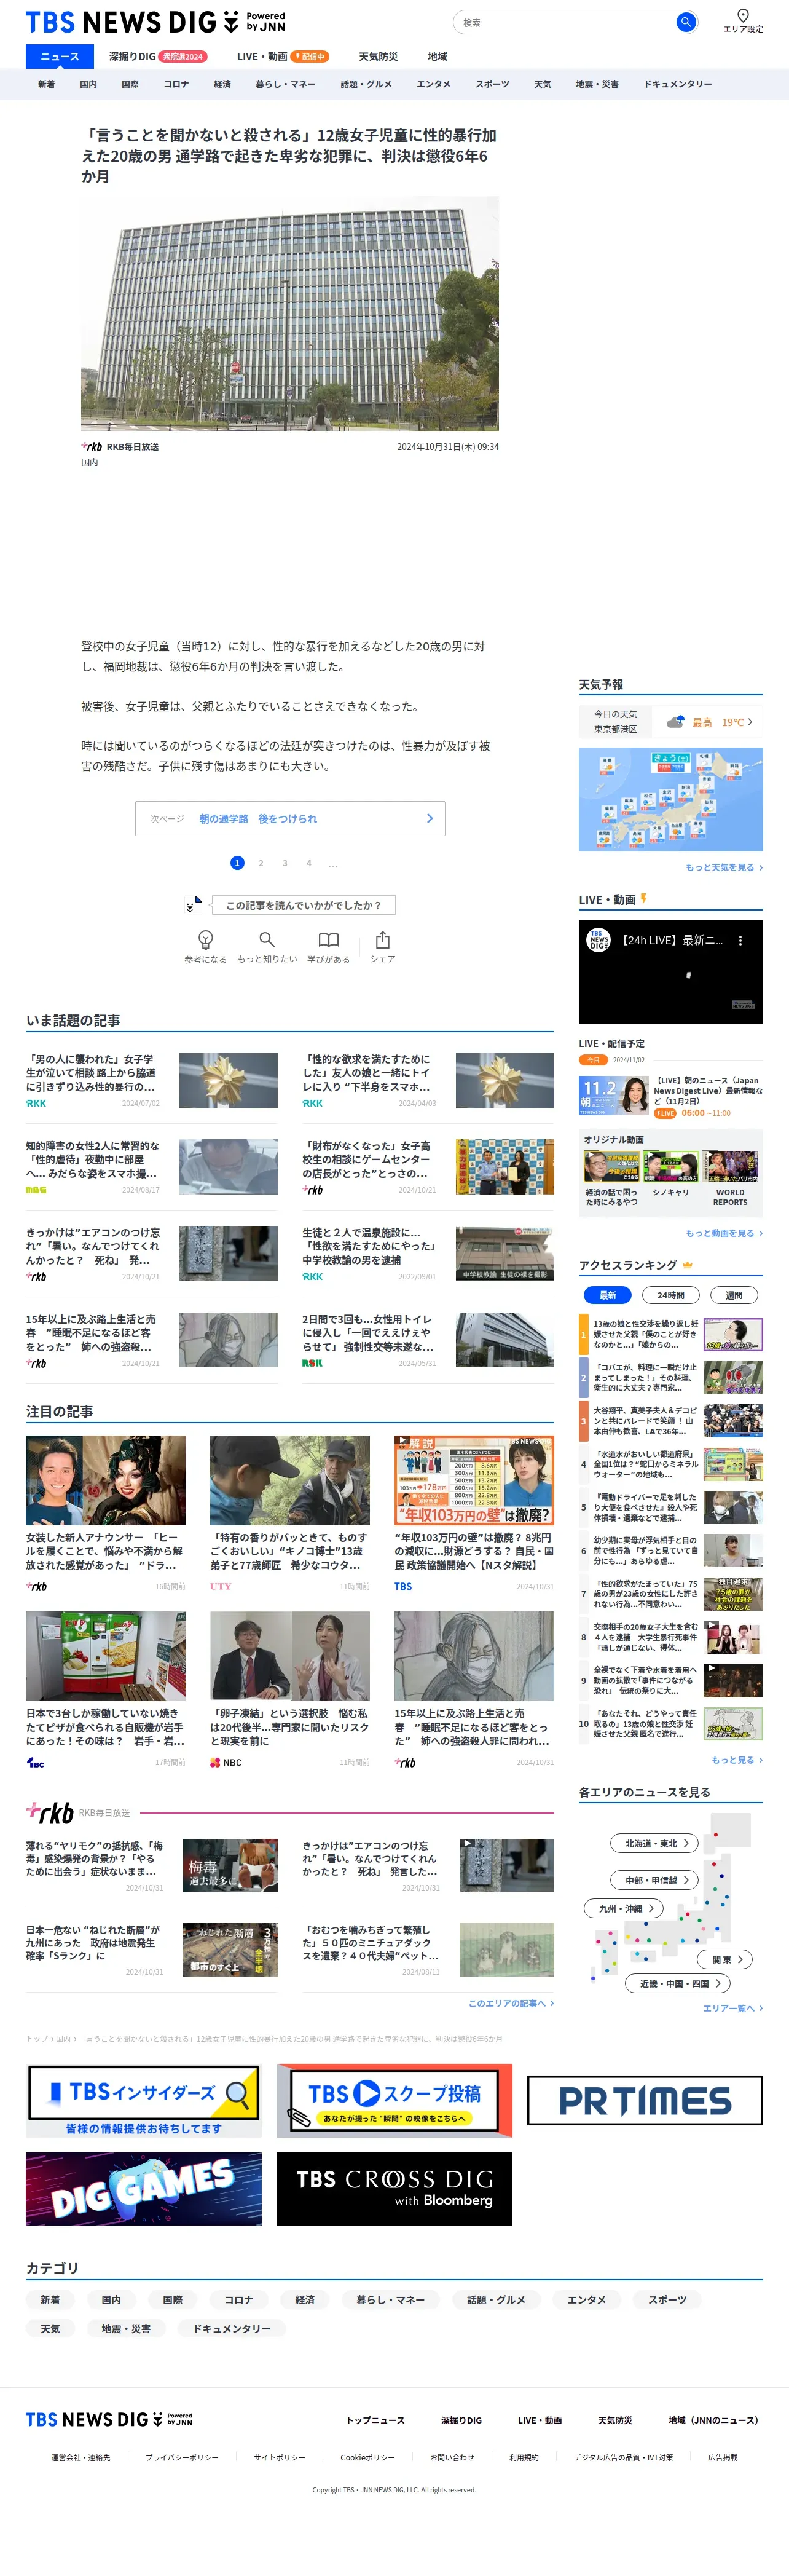Open WORLD REPORTS original video
This screenshot has width=789, height=2576.
click(x=731, y=1178)
